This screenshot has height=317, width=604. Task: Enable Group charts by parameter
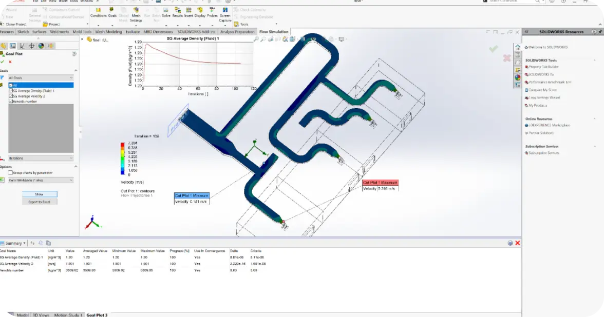coord(11,172)
